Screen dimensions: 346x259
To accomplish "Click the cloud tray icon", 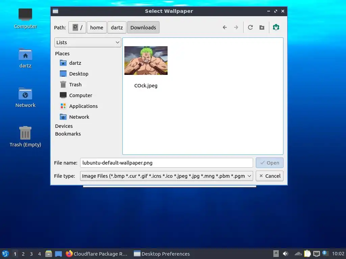I will [298, 254].
